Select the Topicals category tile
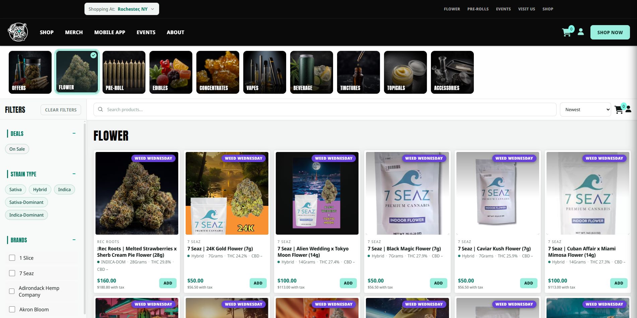This screenshot has width=637, height=318. pyautogui.click(x=405, y=72)
